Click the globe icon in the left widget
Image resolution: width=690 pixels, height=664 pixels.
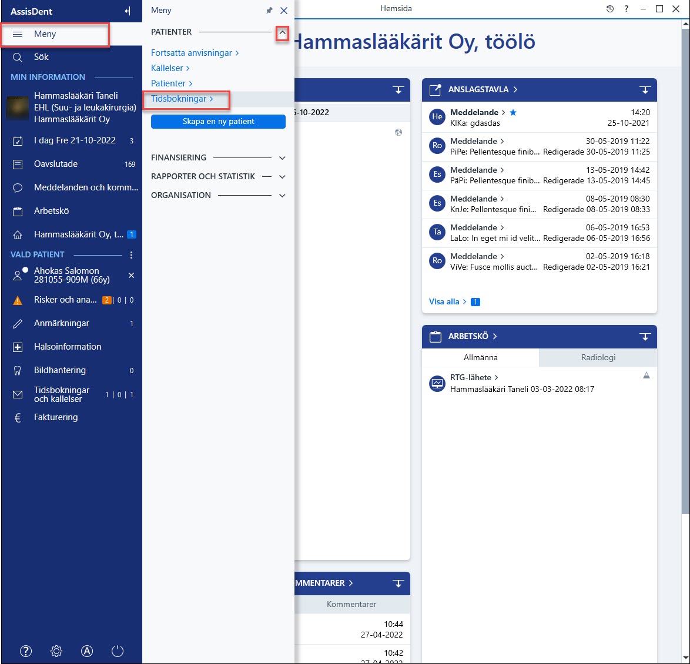pos(398,132)
